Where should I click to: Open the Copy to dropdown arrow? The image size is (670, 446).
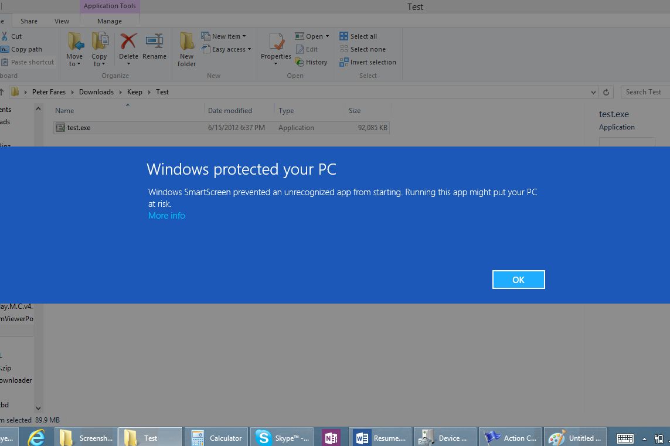(x=103, y=64)
